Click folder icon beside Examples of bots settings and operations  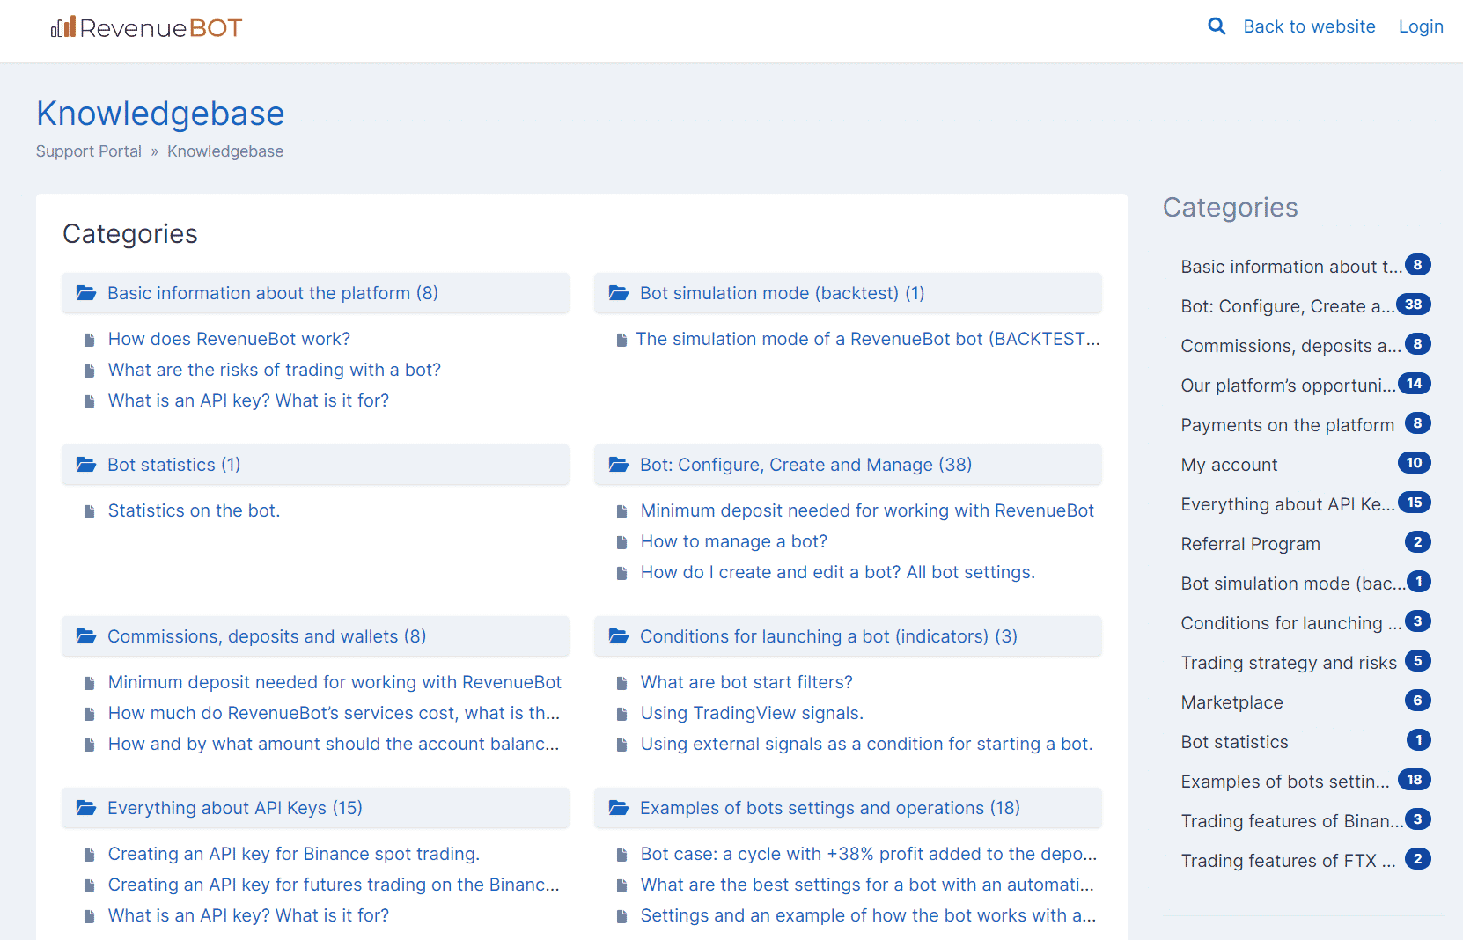pyautogui.click(x=619, y=808)
